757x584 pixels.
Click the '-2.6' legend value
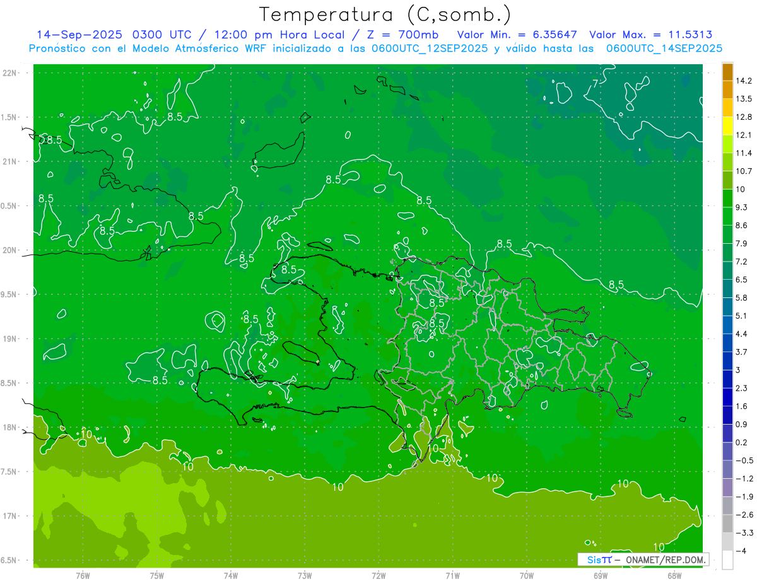click(744, 515)
